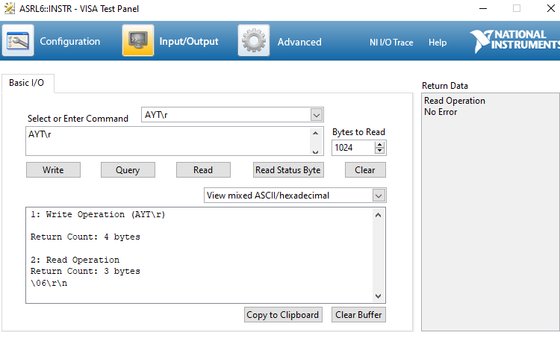Close the VISA Test Panel window
The height and width of the screenshot is (356, 560).
[x=551, y=8]
